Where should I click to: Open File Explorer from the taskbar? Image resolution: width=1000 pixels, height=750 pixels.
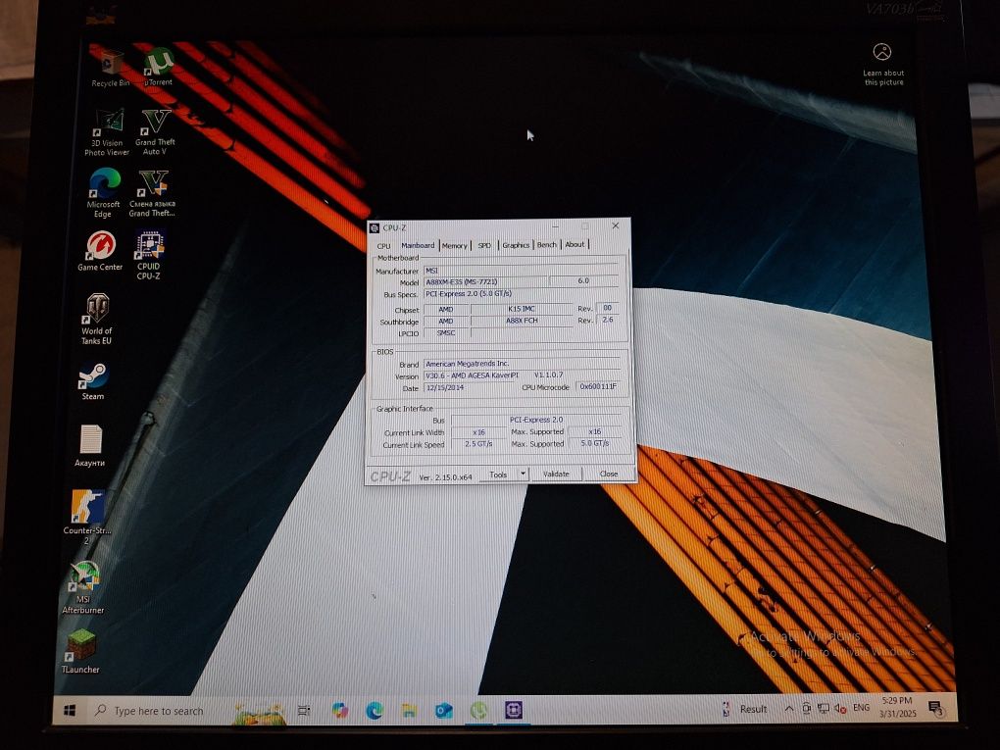click(409, 710)
